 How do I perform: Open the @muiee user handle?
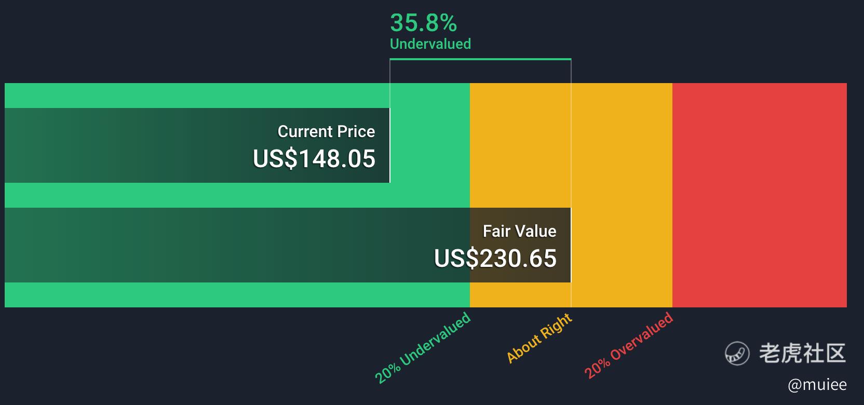pyautogui.click(x=817, y=385)
